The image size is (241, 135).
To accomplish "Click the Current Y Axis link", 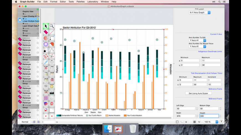I will tap(216, 34).
